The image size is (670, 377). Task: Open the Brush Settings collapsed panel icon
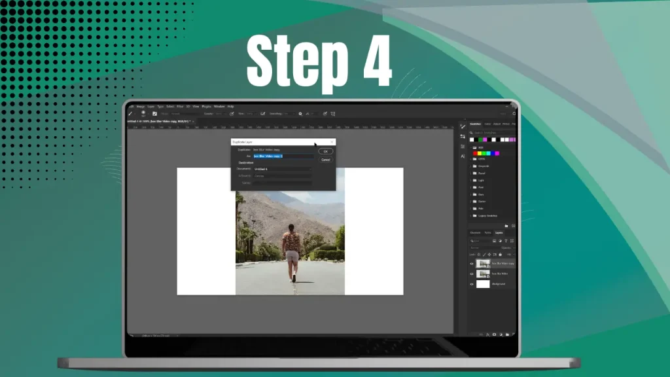point(463,126)
